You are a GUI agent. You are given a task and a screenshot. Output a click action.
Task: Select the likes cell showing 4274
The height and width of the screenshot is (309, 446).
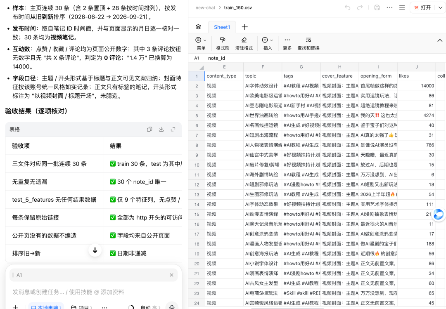416,116
